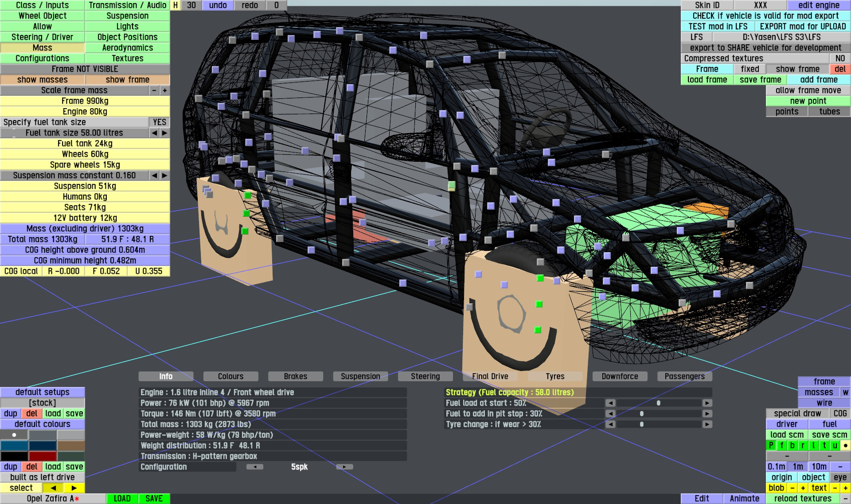The width and height of the screenshot is (851, 504).
Task: Click the dot view button beside 'u'
Action: (845, 445)
